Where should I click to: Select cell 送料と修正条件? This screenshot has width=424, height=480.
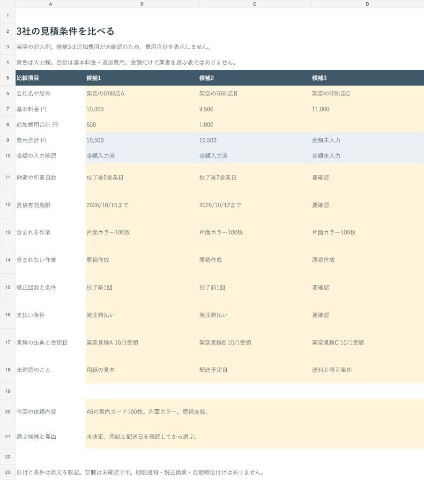tap(367, 370)
